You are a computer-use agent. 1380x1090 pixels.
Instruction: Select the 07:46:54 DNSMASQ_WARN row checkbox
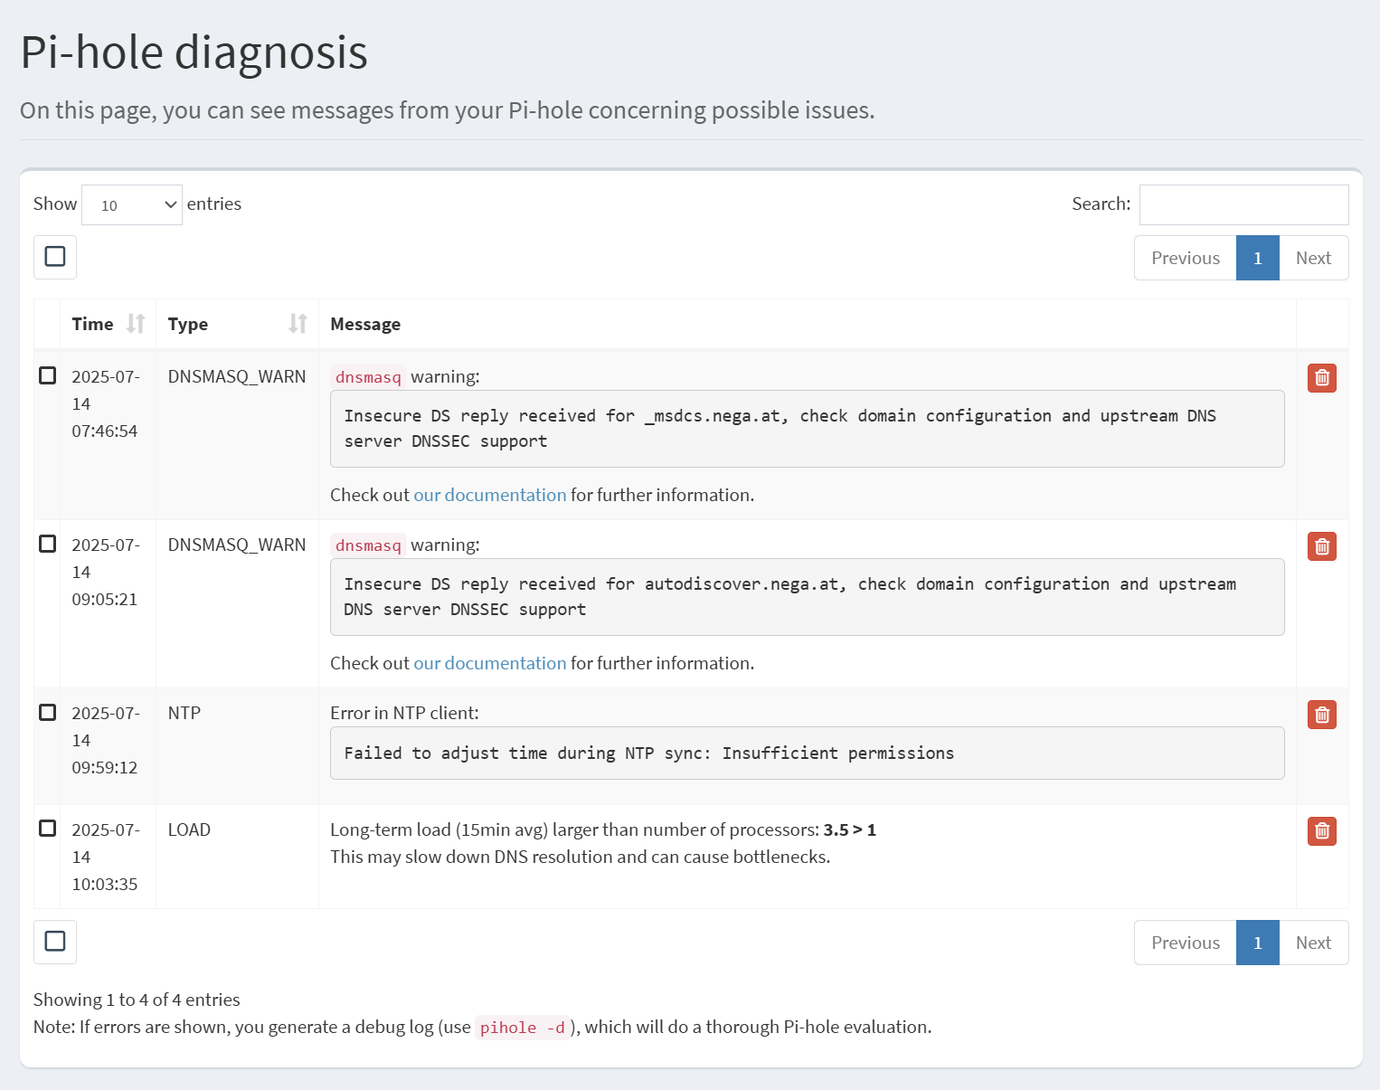pos(48,375)
